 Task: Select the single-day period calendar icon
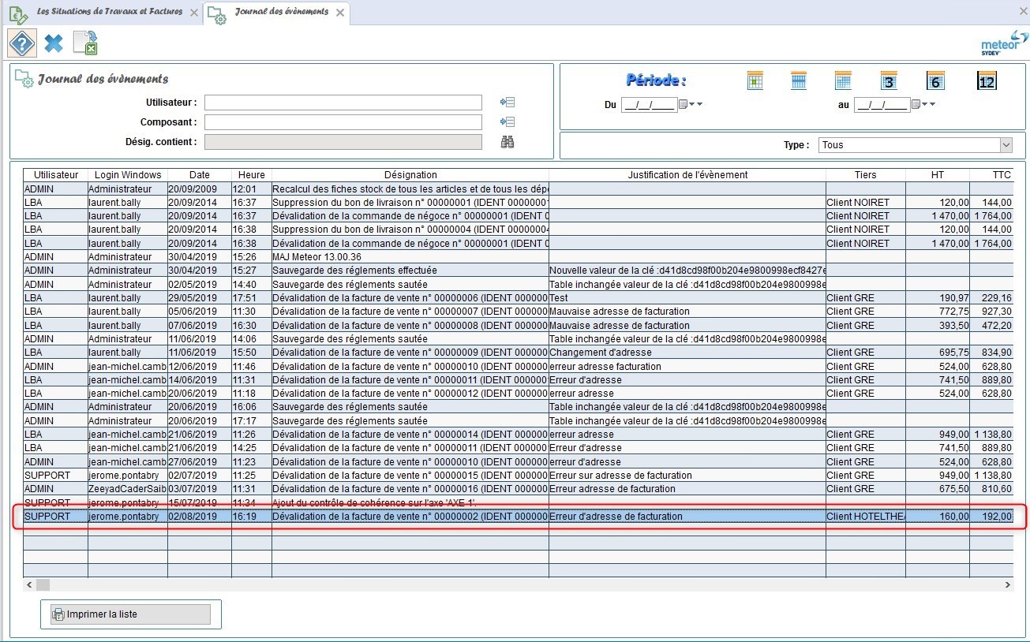coord(755,80)
